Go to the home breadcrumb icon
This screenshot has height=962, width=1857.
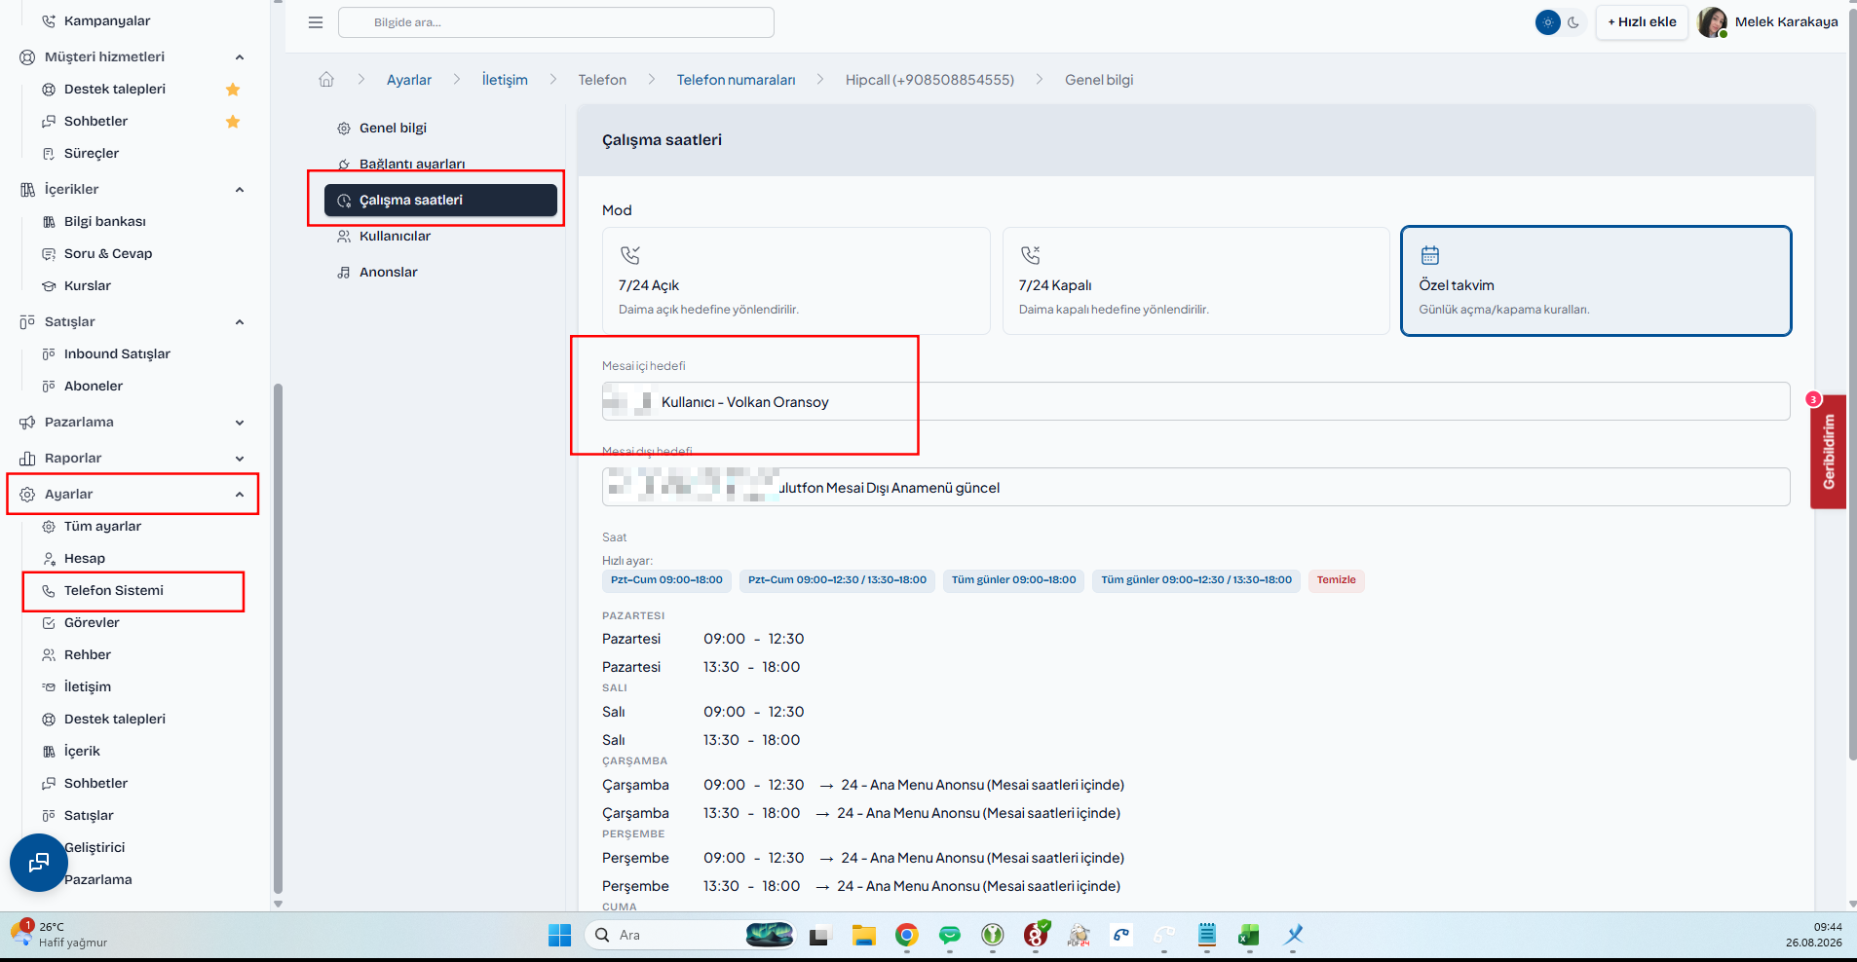click(x=326, y=80)
